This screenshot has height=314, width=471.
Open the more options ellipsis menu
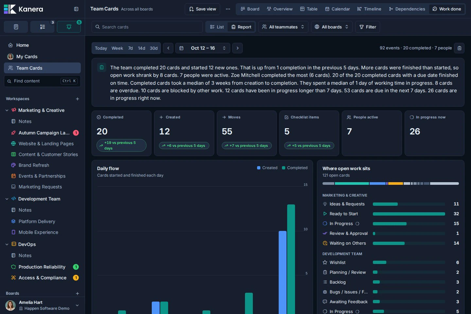[x=228, y=9]
